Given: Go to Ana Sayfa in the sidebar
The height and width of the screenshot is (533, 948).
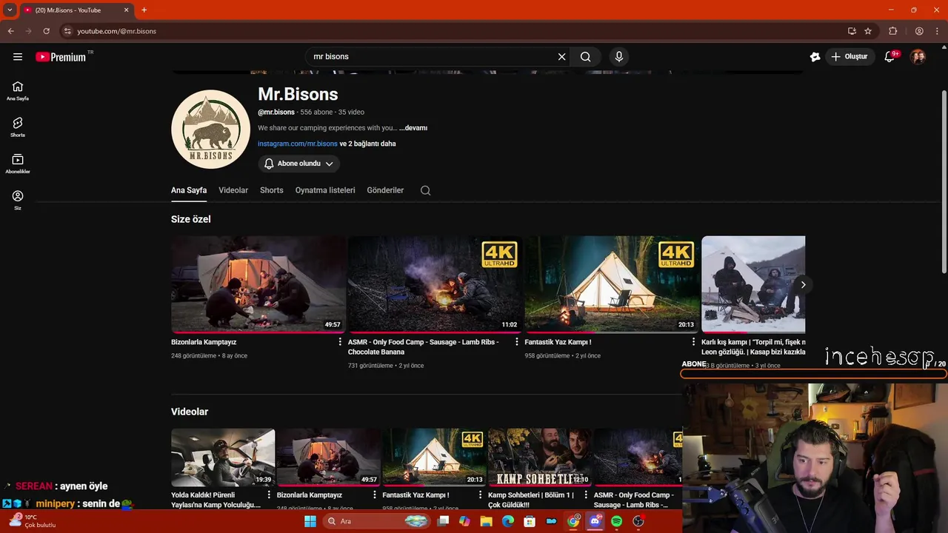Looking at the screenshot, I should [x=18, y=91].
